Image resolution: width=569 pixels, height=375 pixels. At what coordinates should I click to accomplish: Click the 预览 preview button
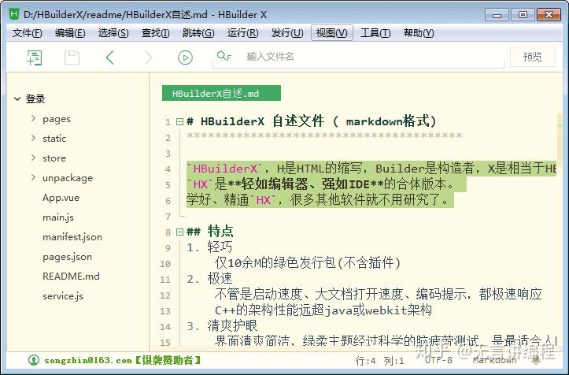(532, 57)
